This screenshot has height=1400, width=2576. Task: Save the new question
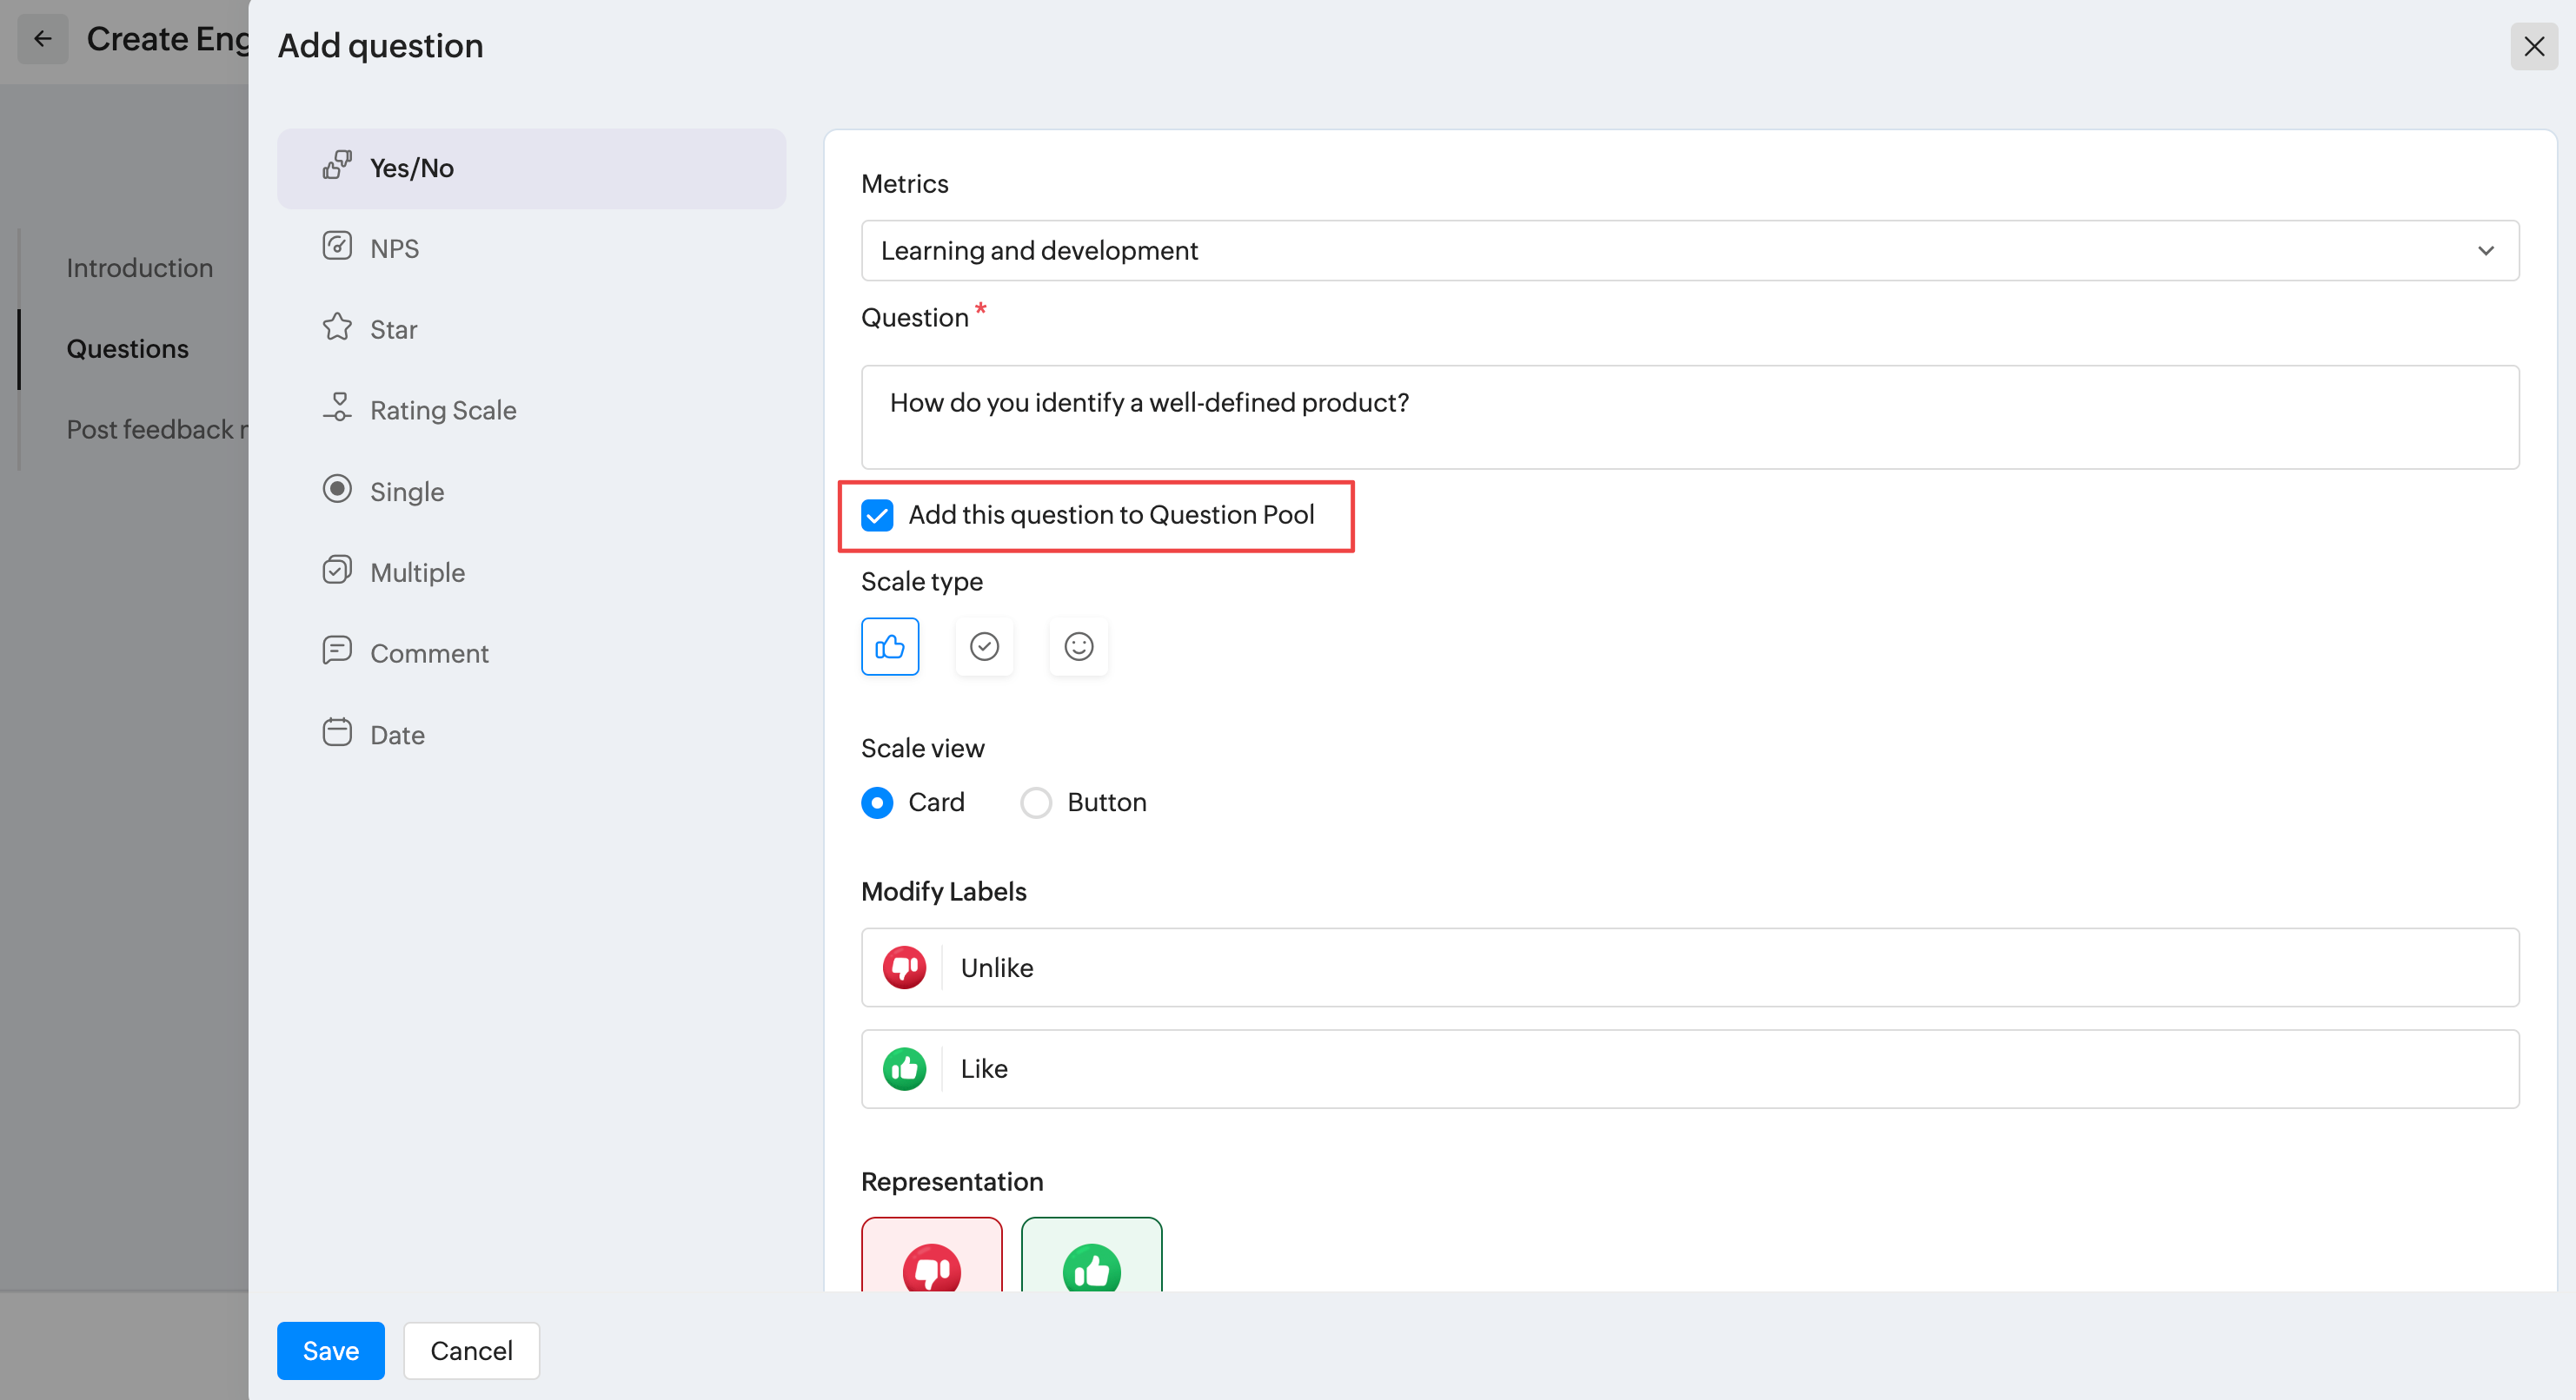[x=330, y=1351]
